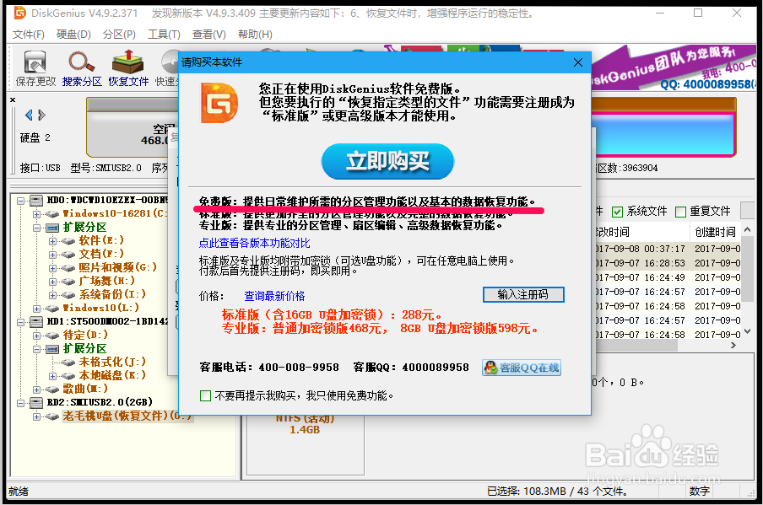Expand the Windows10-16281(C:) tree node

[x=36, y=214]
